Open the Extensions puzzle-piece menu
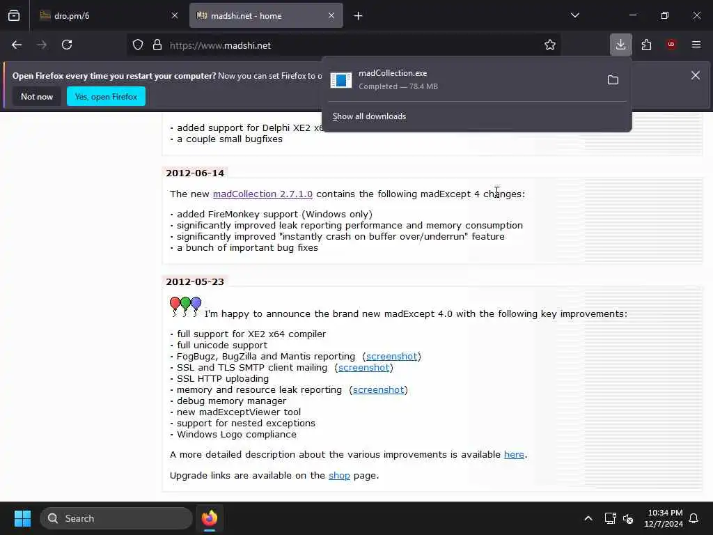This screenshot has height=535, width=713. (x=646, y=45)
